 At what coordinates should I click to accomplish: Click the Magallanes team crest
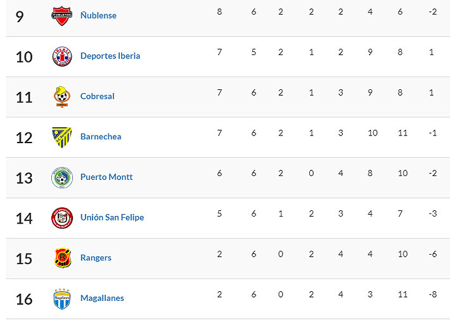pyautogui.click(x=61, y=298)
